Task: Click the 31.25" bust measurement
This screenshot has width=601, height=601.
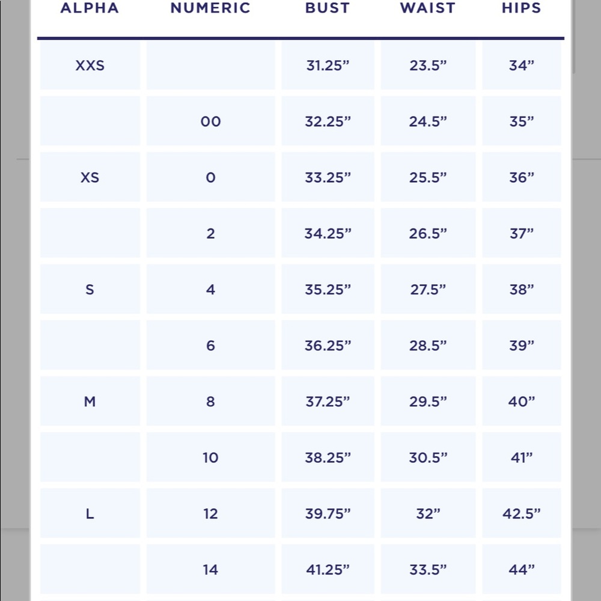Action: [328, 65]
